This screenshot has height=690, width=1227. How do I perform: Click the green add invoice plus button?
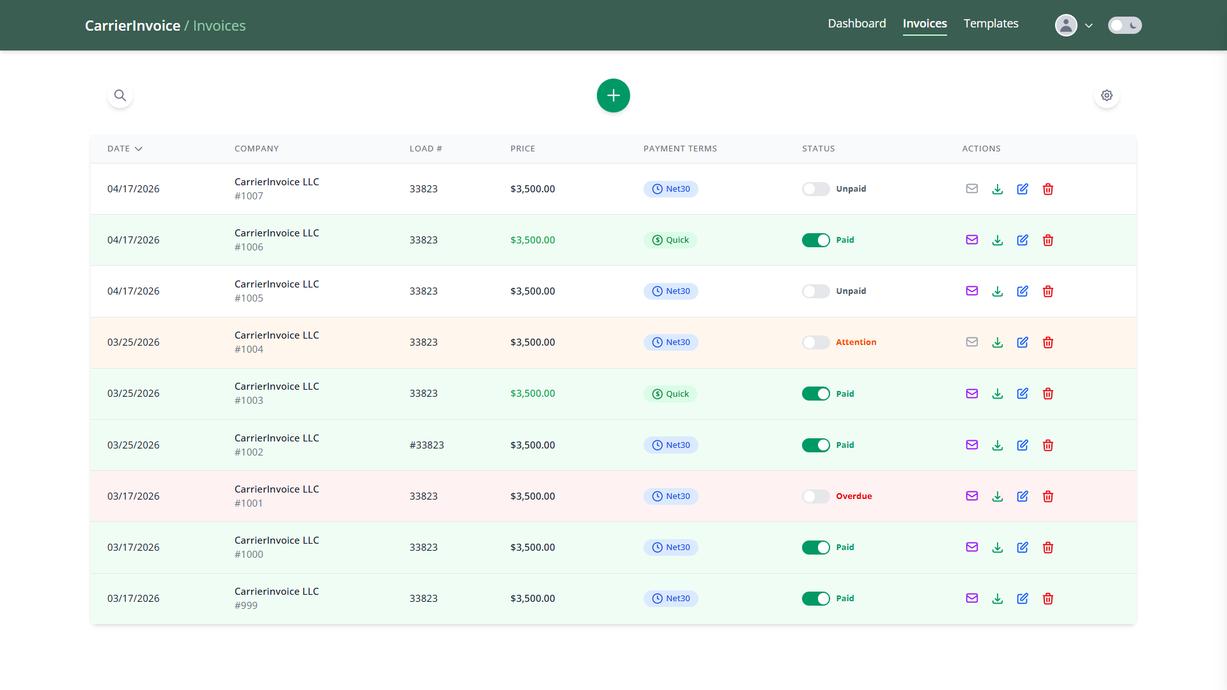tap(613, 96)
